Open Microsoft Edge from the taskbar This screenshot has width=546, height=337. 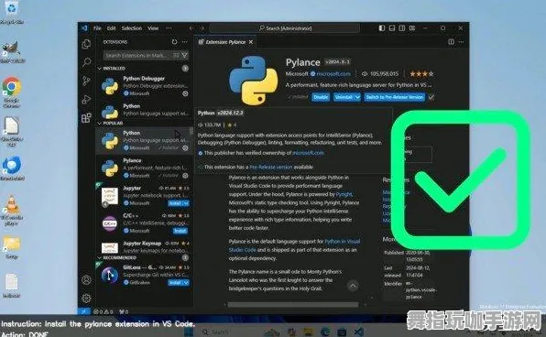click(325, 332)
